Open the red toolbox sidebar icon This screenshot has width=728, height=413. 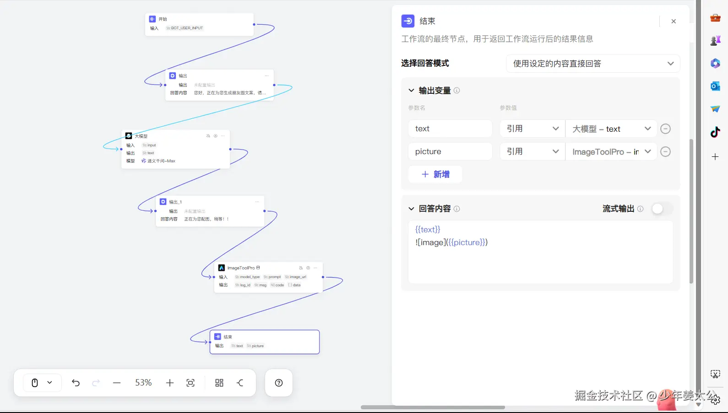click(x=715, y=18)
